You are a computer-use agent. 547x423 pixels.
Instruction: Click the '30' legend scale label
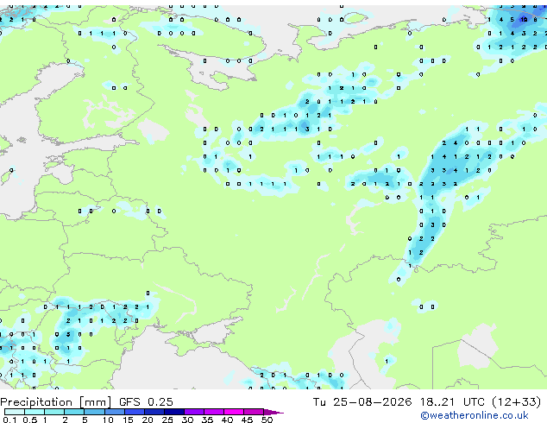click(x=187, y=420)
